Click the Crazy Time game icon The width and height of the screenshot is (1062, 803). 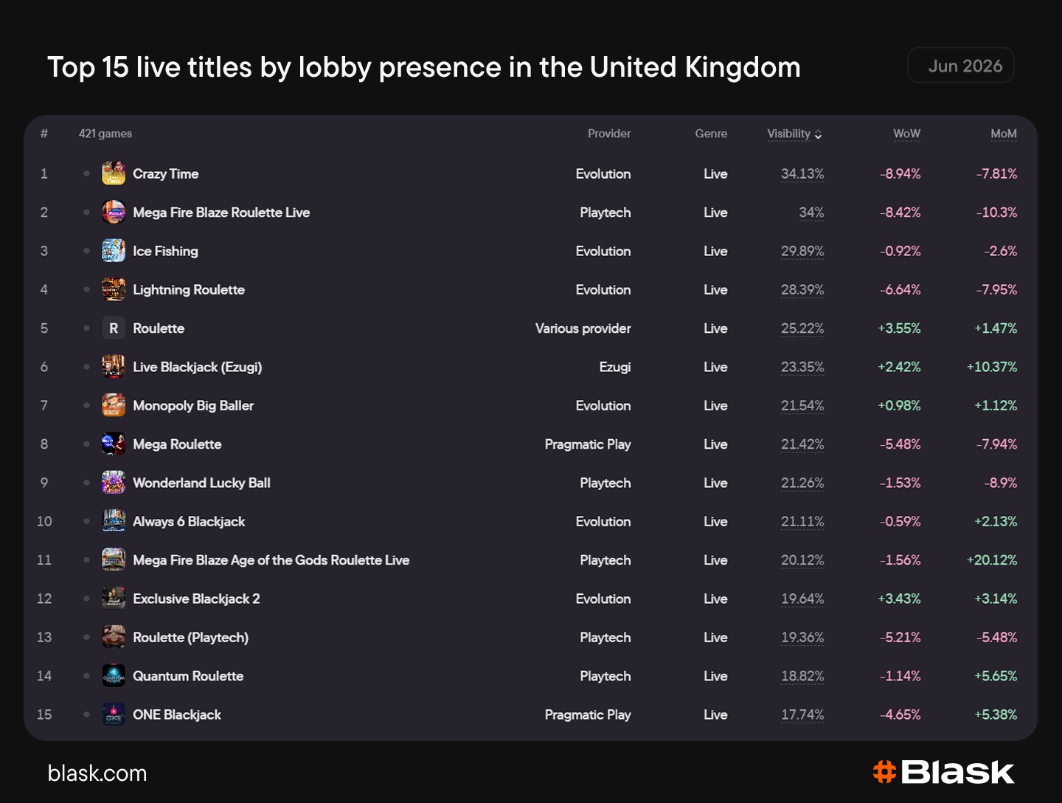114,173
